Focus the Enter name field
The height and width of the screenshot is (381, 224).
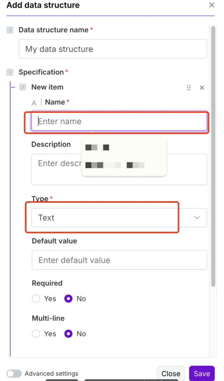coord(119,121)
